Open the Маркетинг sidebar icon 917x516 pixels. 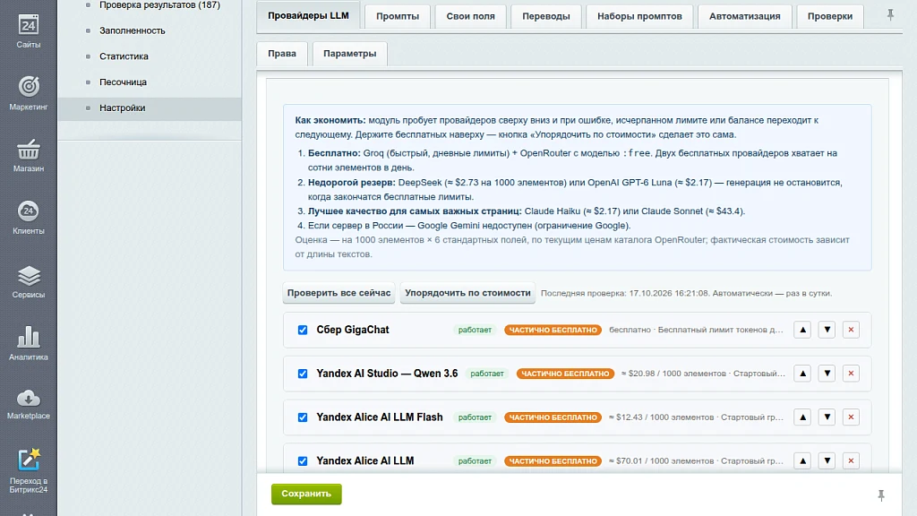(28, 87)
